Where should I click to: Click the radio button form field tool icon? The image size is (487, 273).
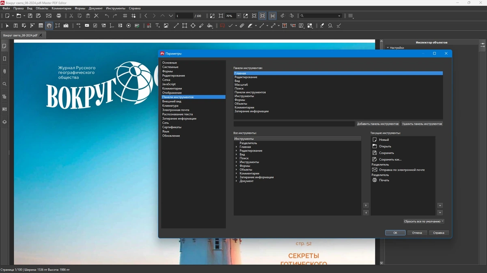coord(129,25)
